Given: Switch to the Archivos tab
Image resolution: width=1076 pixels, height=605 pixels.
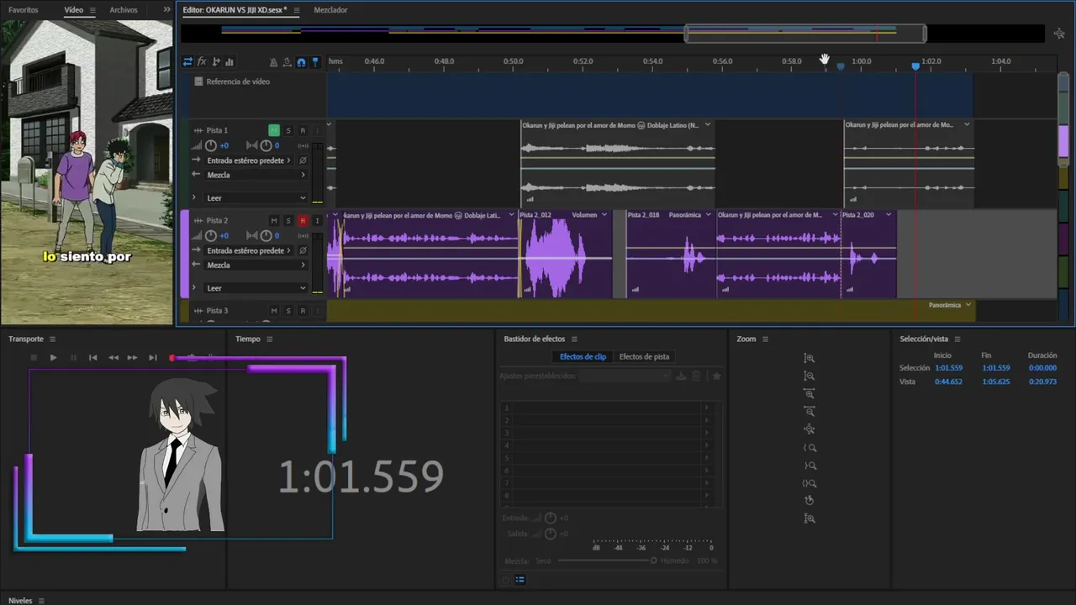Looking at the screenshot, I should point(124,10).
